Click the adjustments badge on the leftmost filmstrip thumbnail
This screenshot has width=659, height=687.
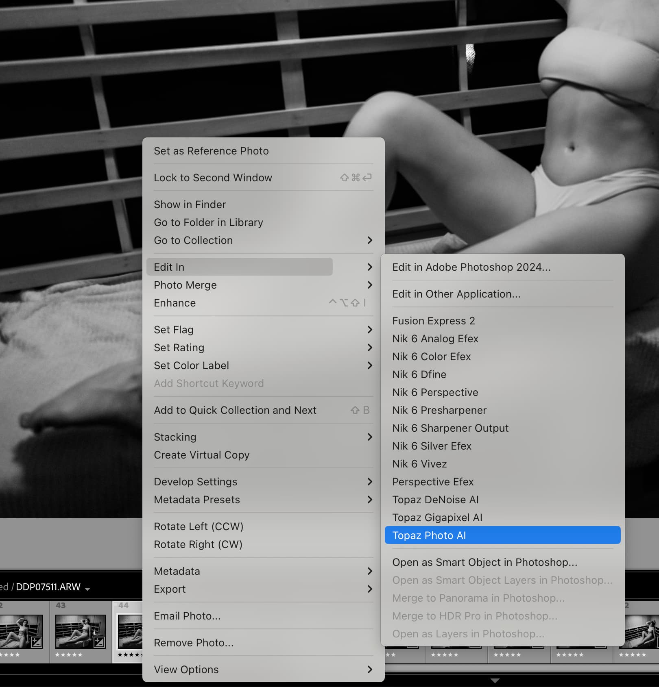point(37,642)
